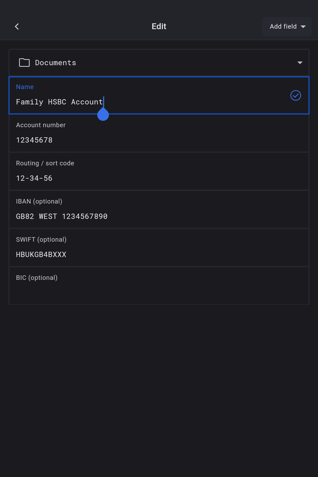This screenshot has height=477, width=318.
Task: Tap the checkmark icon in Name field
Action: 295,95
